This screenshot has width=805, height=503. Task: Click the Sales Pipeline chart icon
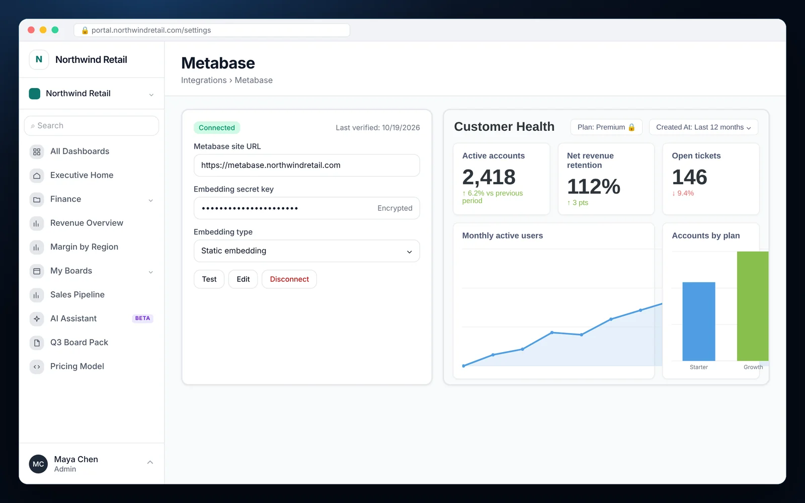(37, 295)
